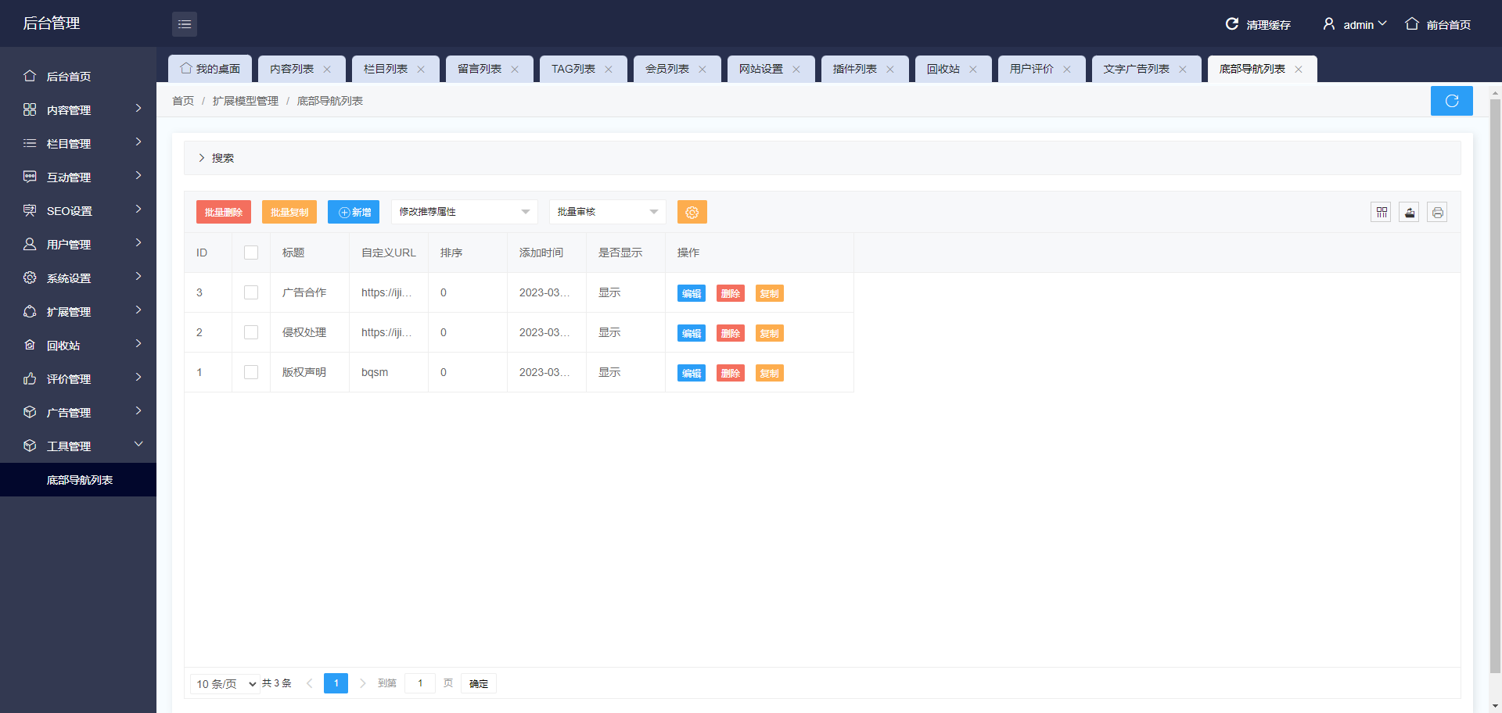Viewport: 1502px width, 713px height.
Task: Expand 扩展管理 sidebar menu
Action: coord(78,311)
